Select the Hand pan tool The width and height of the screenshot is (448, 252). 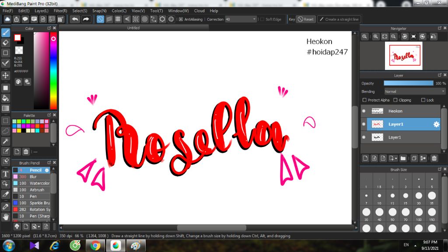(5, 217)
